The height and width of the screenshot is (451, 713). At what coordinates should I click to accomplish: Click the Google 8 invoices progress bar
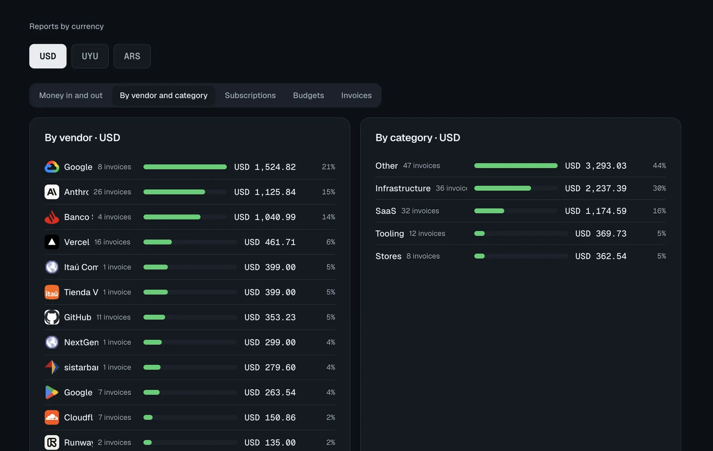(185, 167)
